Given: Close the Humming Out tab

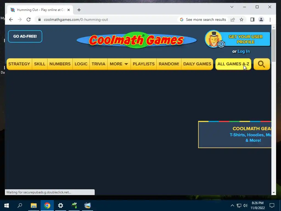Looking at the screenshot, I should click(68, 10).
